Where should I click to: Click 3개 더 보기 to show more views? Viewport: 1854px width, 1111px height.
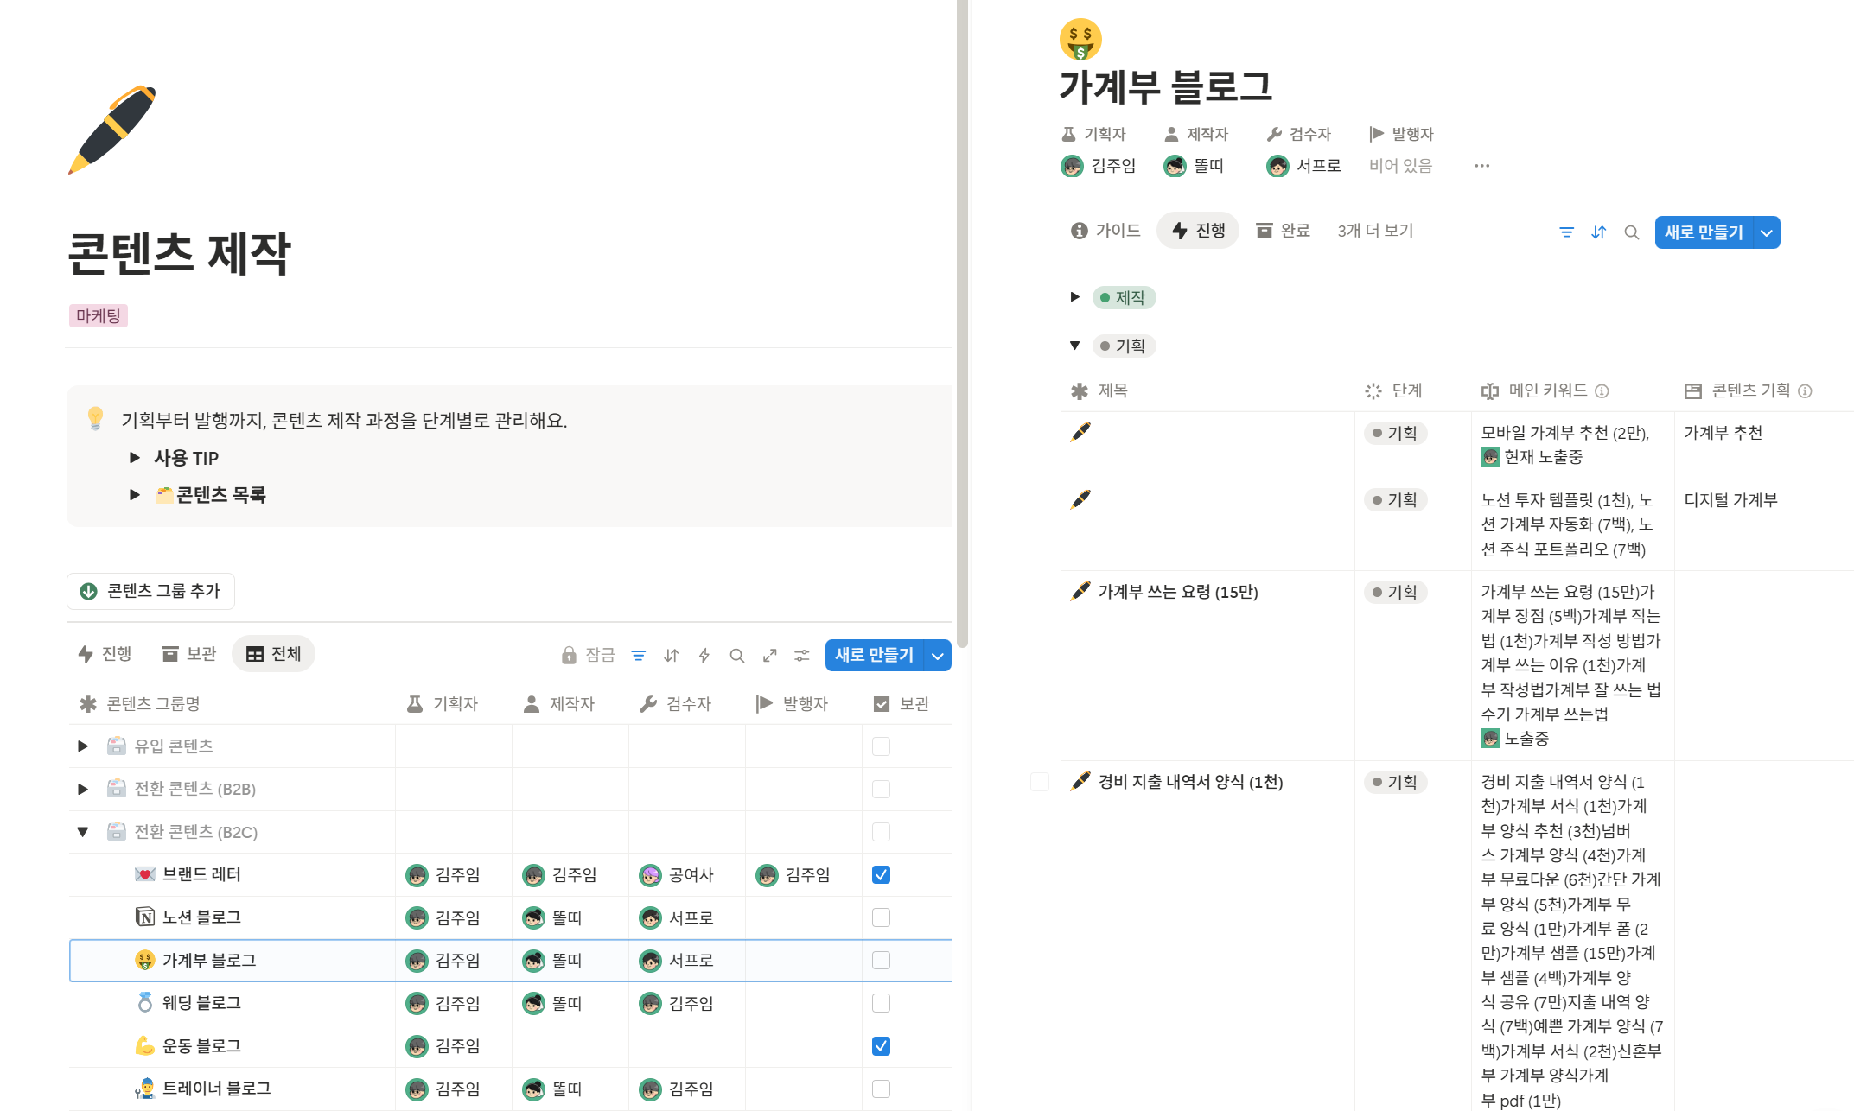click(1374, 231)
